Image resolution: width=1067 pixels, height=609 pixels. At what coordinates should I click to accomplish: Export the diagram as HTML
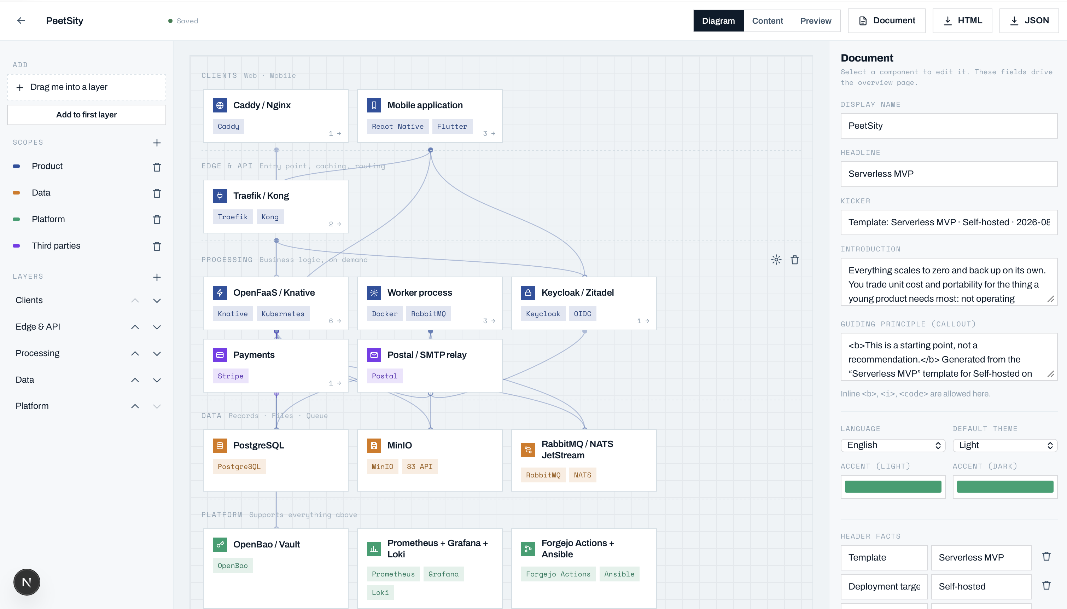point(962,21)
